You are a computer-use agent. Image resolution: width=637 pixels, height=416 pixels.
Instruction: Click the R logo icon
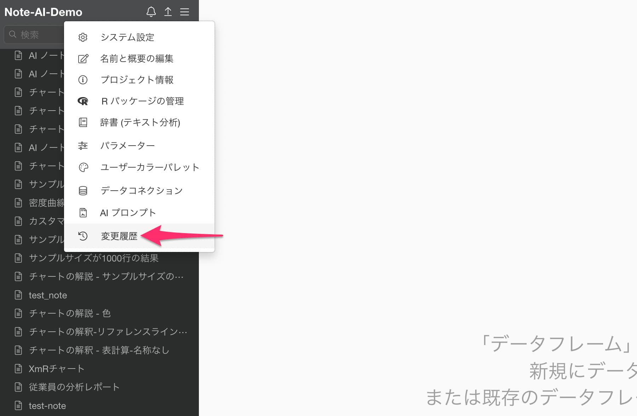[x=83, y=101]
